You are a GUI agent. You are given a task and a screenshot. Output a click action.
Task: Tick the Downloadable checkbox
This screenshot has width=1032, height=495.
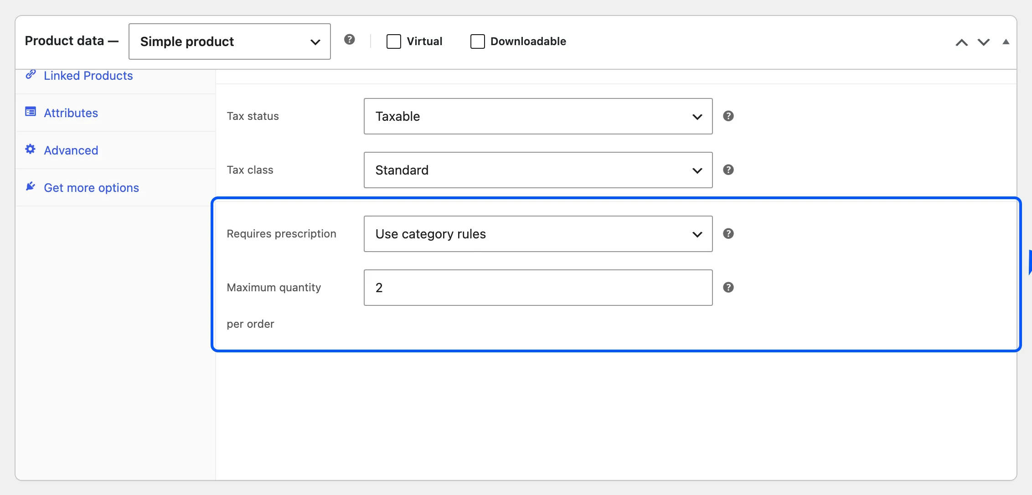coord(477,41)
